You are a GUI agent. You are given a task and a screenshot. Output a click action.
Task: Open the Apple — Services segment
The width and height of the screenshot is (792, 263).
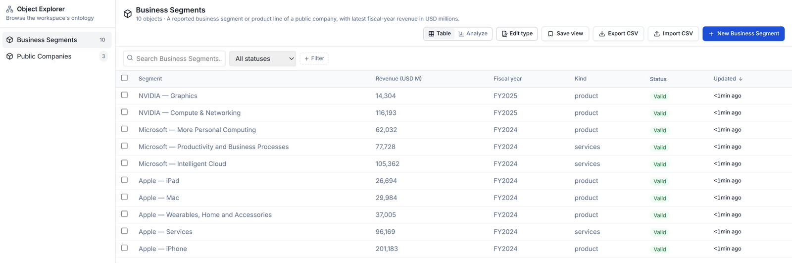pos(165,232)
